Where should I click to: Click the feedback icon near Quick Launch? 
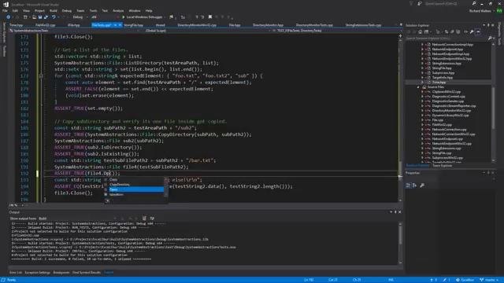pos(420,3)
